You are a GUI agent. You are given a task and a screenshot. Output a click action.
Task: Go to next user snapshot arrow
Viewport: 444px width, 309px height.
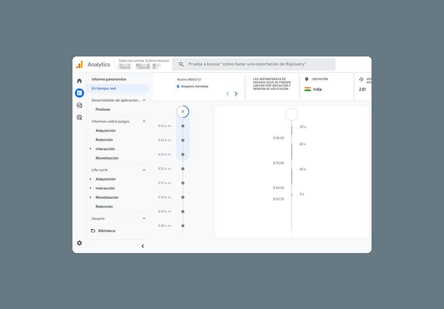click(x=236, y=94)
